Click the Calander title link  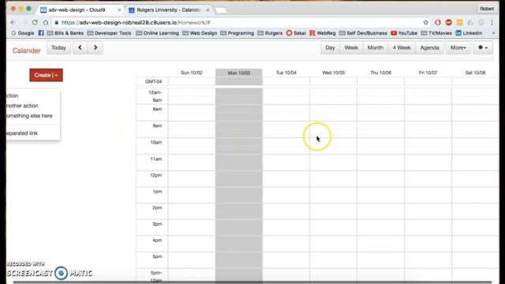pos(26,50)
